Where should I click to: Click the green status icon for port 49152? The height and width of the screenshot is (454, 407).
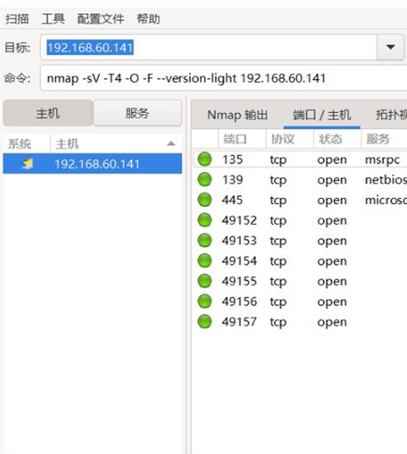click(x=205, y=220)
